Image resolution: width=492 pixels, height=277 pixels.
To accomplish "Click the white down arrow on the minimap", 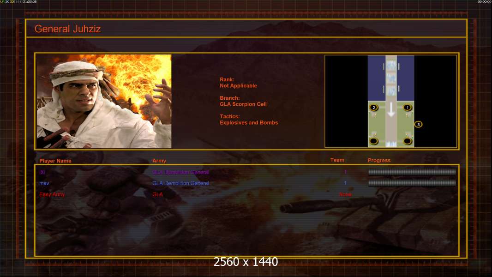I will [391, 110].
